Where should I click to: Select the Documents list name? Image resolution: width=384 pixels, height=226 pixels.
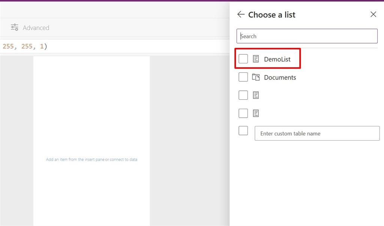[280, 77]
